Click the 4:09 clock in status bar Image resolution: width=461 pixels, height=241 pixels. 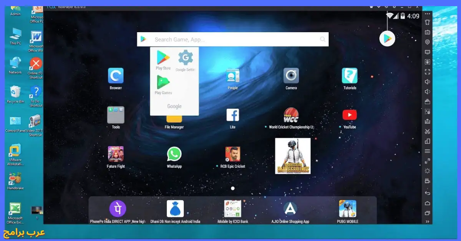coord(413,16)
